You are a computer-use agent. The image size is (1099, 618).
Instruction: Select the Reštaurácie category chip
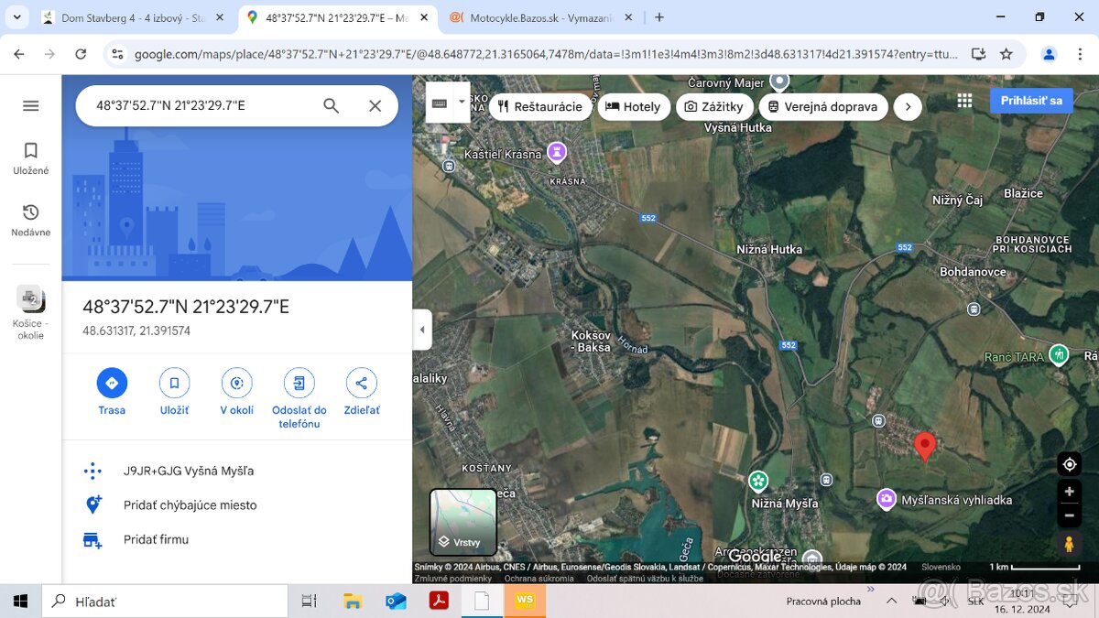539,107
